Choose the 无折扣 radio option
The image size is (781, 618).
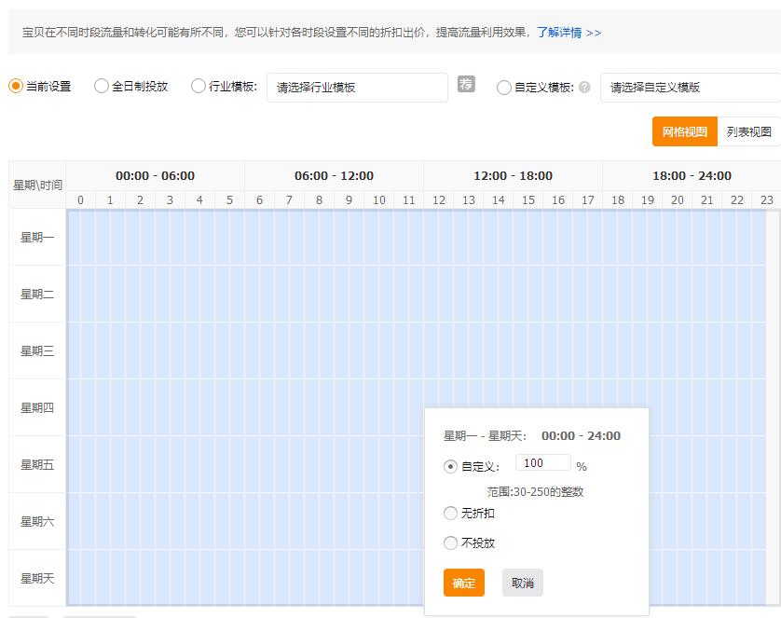[x=450, y=513]
